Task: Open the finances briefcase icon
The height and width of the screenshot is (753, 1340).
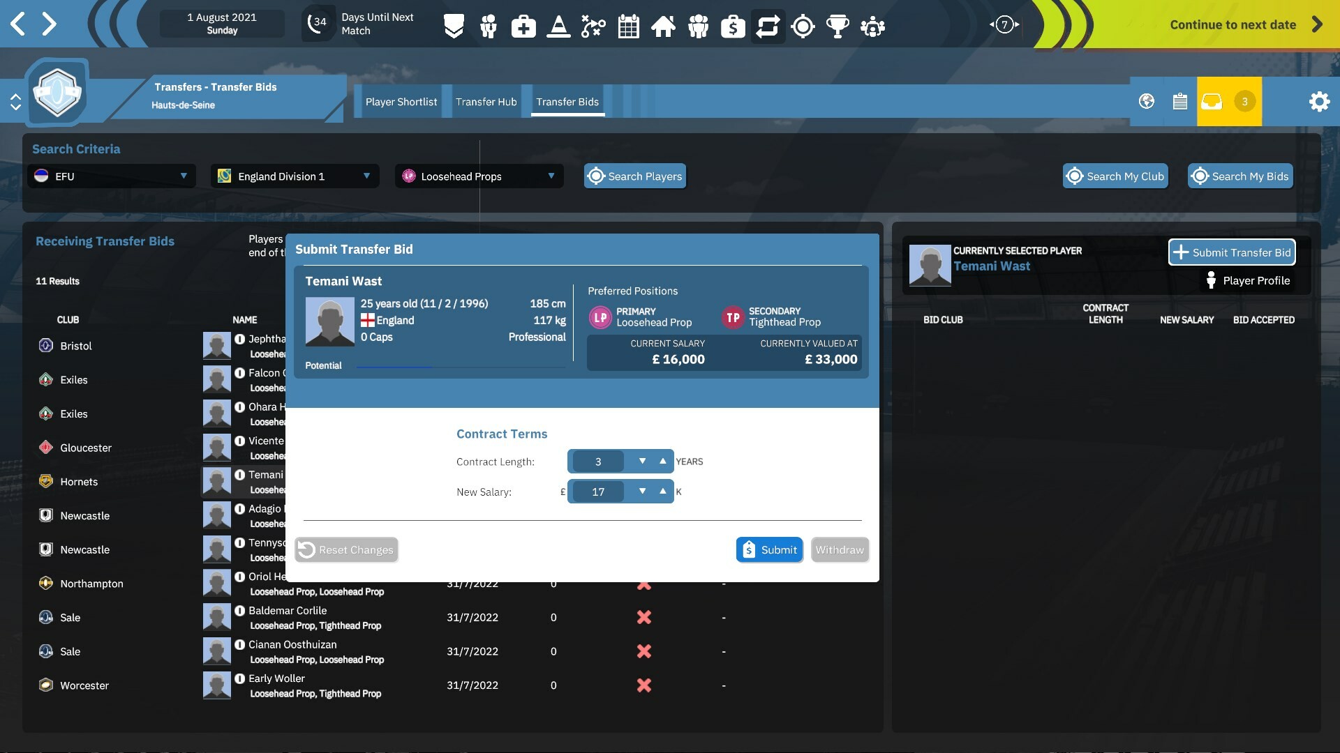Action: tap(733, 26)
